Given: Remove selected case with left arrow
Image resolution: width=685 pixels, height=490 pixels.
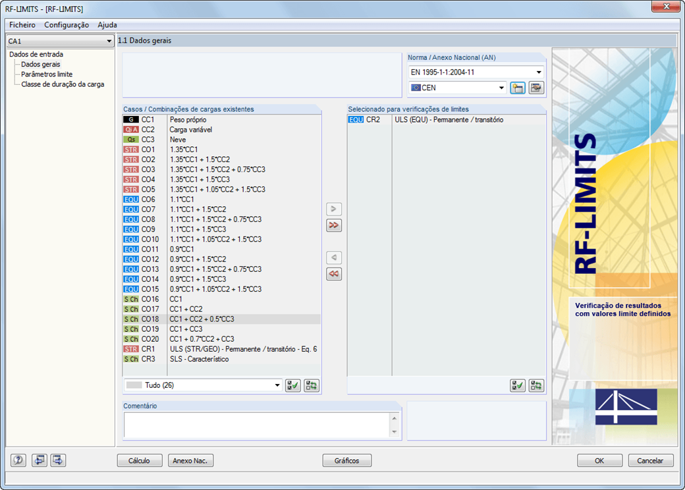Looking at the screenshot, I should point(334,258).
